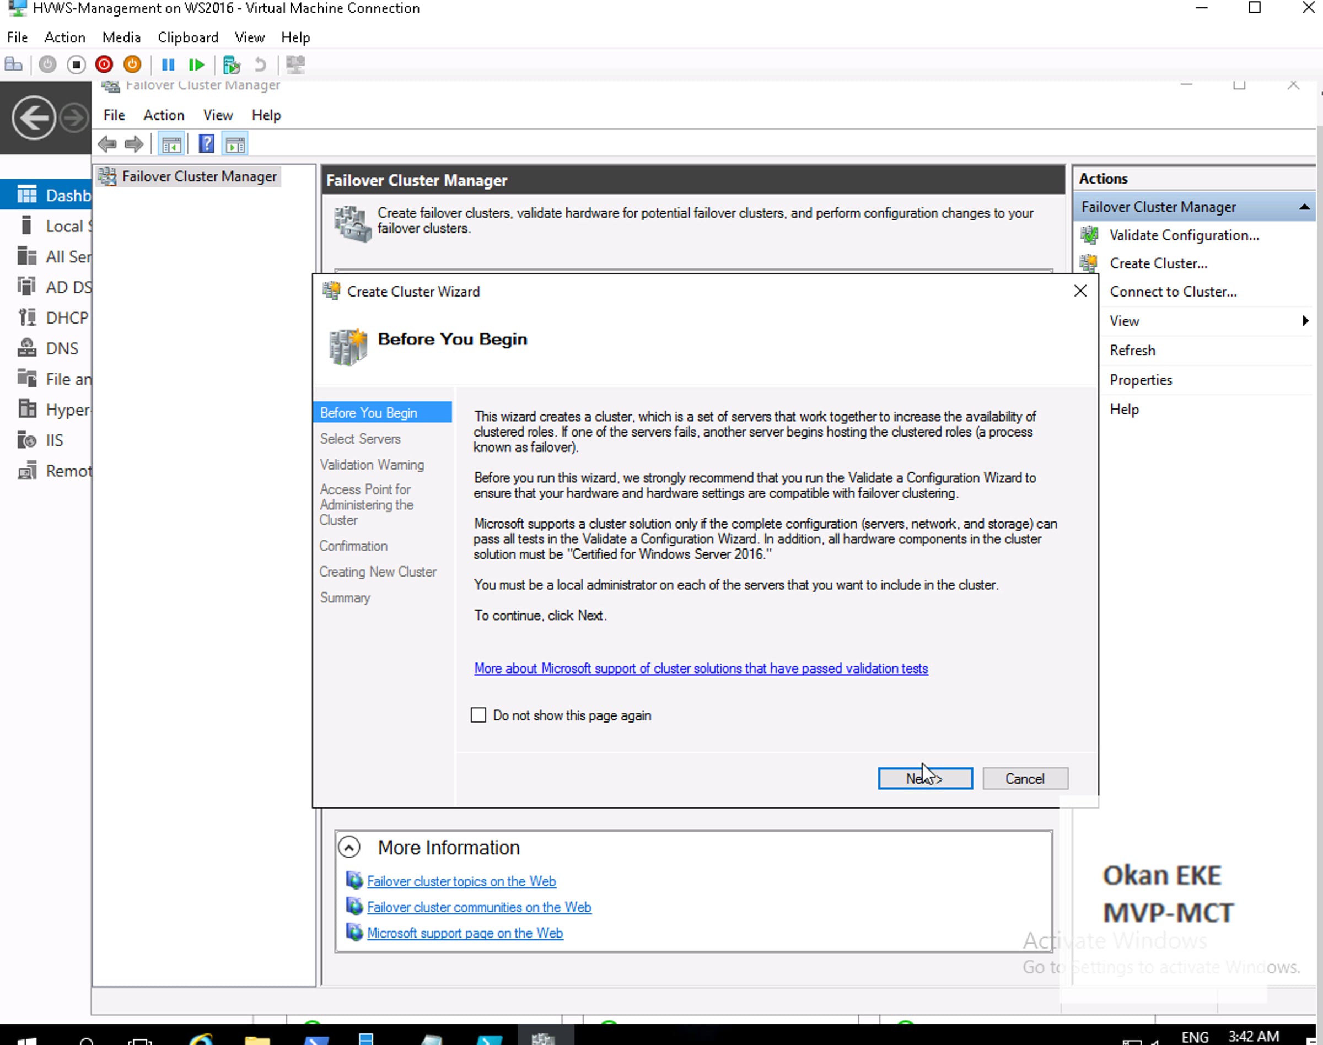Screen dimensions: 1323x1045
Task: Send Ctrl+Alt+Del via the VM toolbar icon
Action: pyautogui.click(x=13, y=64)
